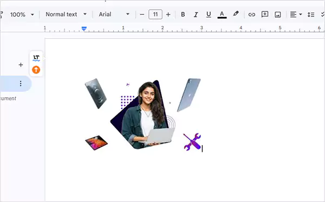Click the checklist icon at toolbar edge

tap(323, 15)
